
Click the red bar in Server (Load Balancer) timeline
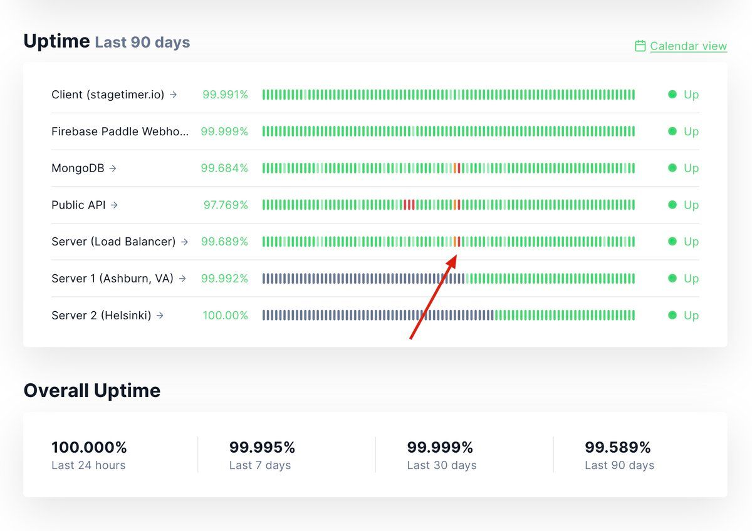458,242
